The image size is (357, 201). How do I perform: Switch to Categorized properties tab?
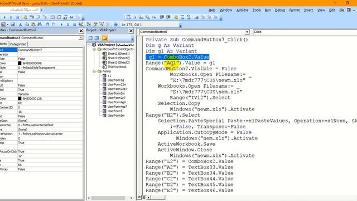18,44
